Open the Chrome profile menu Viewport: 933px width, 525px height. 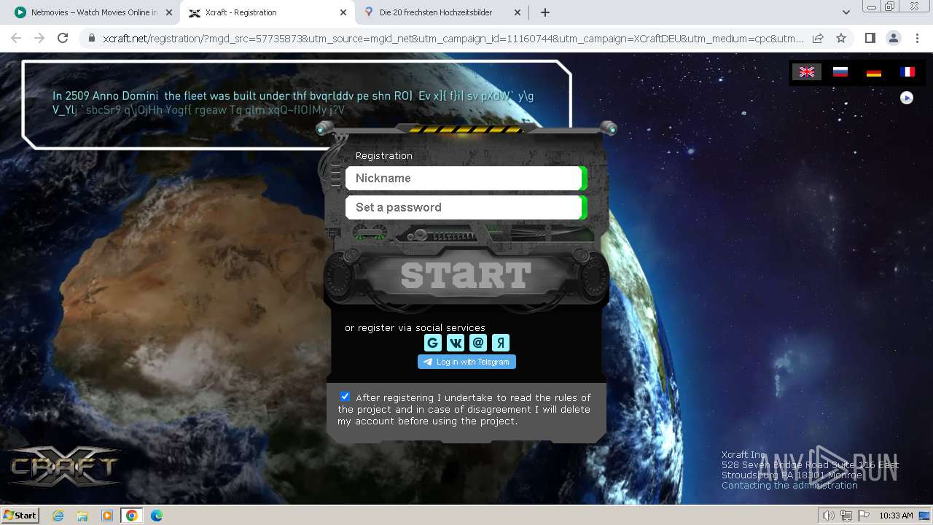(893, 38)
